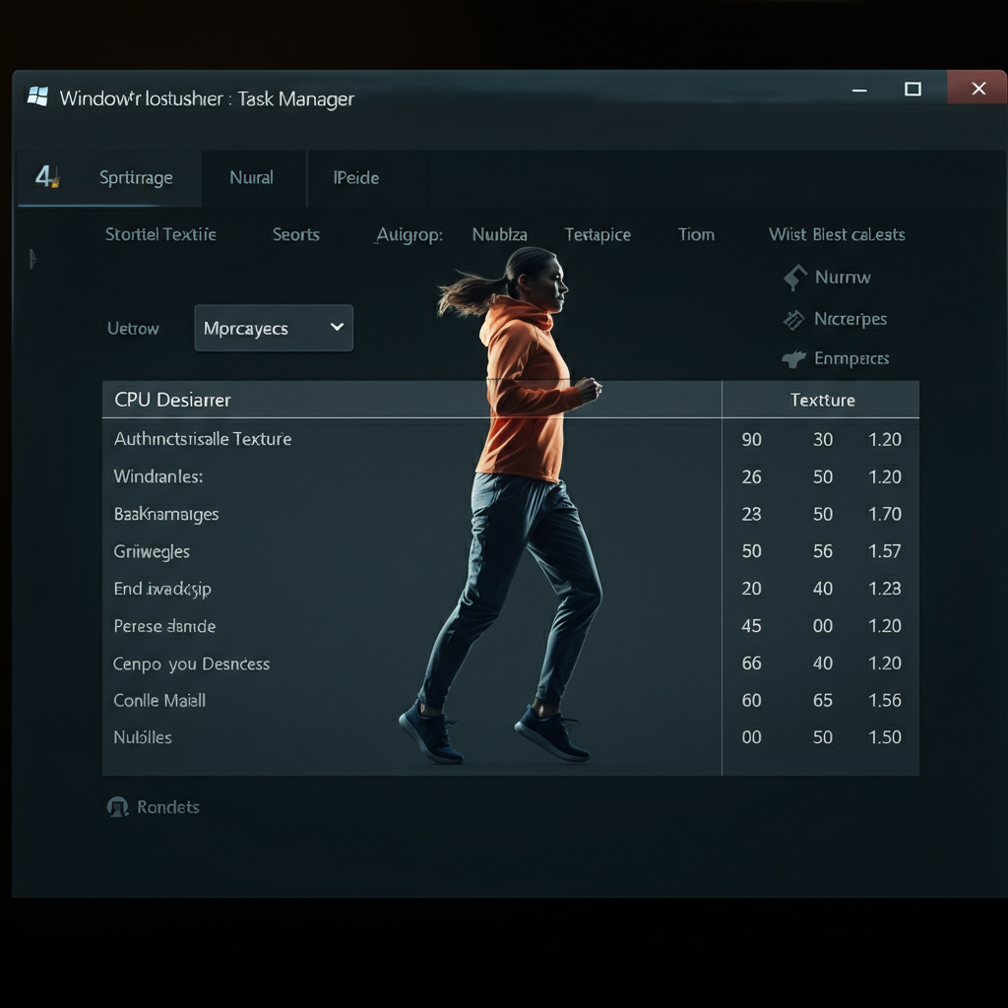Switch to the Nuiral tab
The image size is (1008, 1008).
[251, 178]
